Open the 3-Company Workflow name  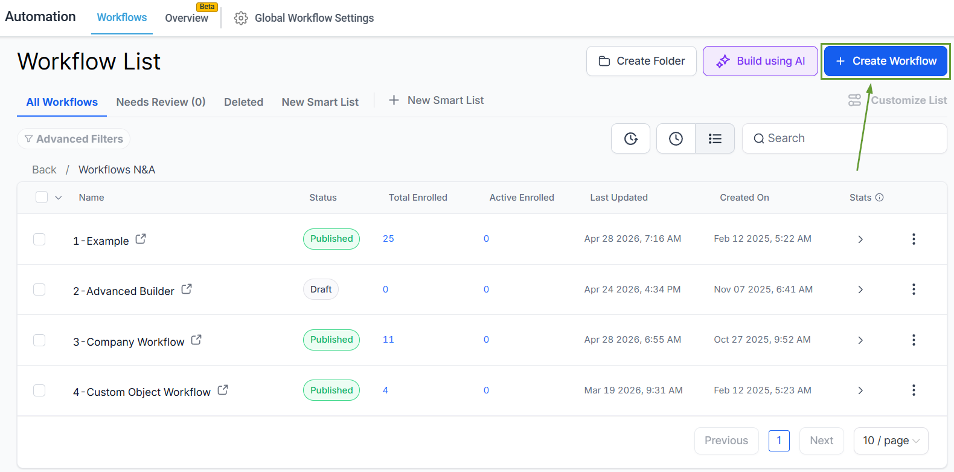pyautogui.click(x=129, y=341)
